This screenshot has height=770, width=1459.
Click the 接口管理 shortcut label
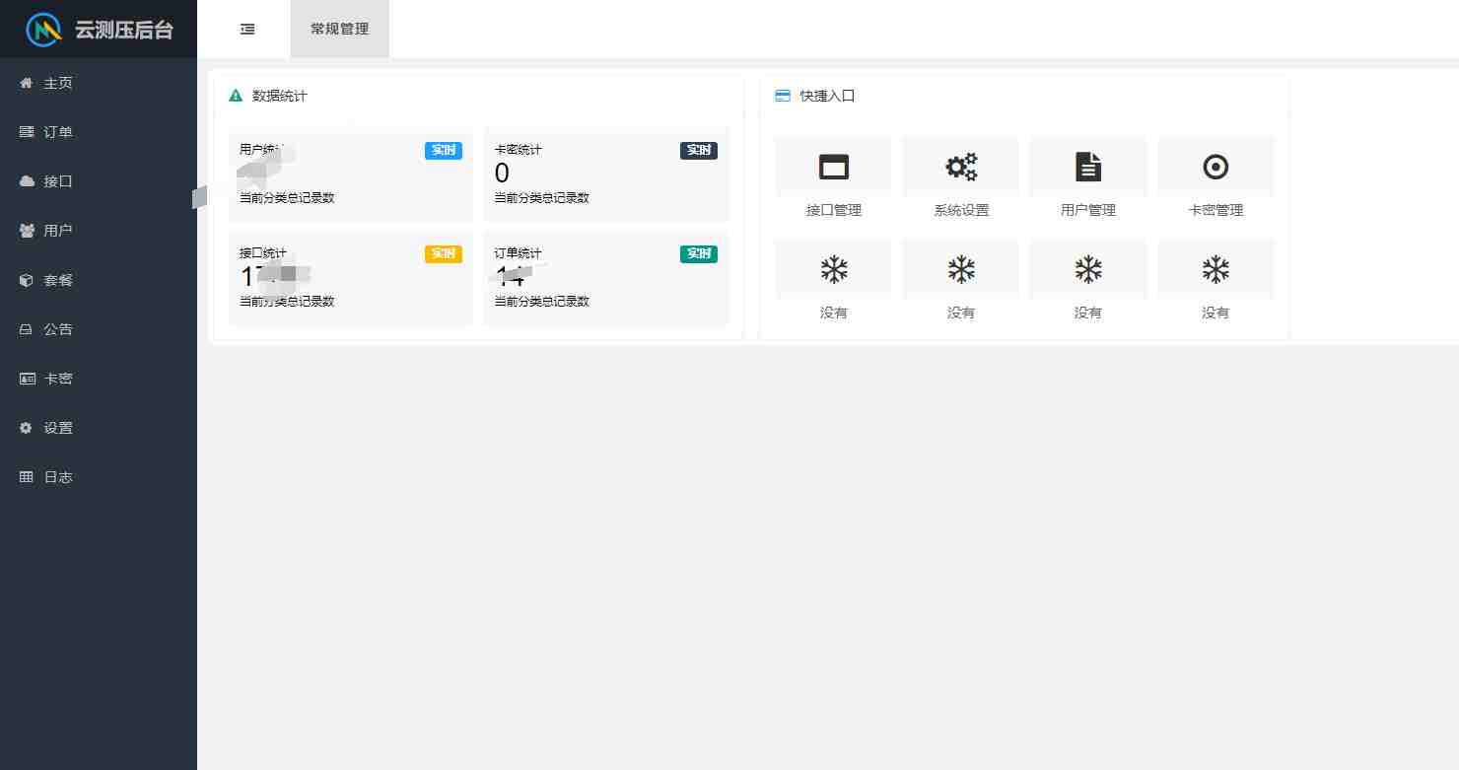coord(834,210)
